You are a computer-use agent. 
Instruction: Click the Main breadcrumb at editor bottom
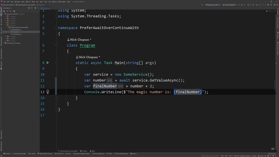pyautogui.click(x=92, y=151)
